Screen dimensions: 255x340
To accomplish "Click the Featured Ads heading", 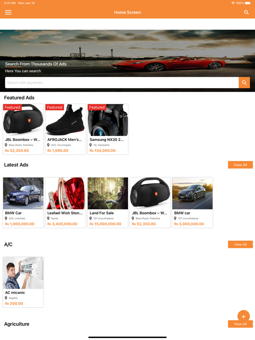I will [19, 98].
